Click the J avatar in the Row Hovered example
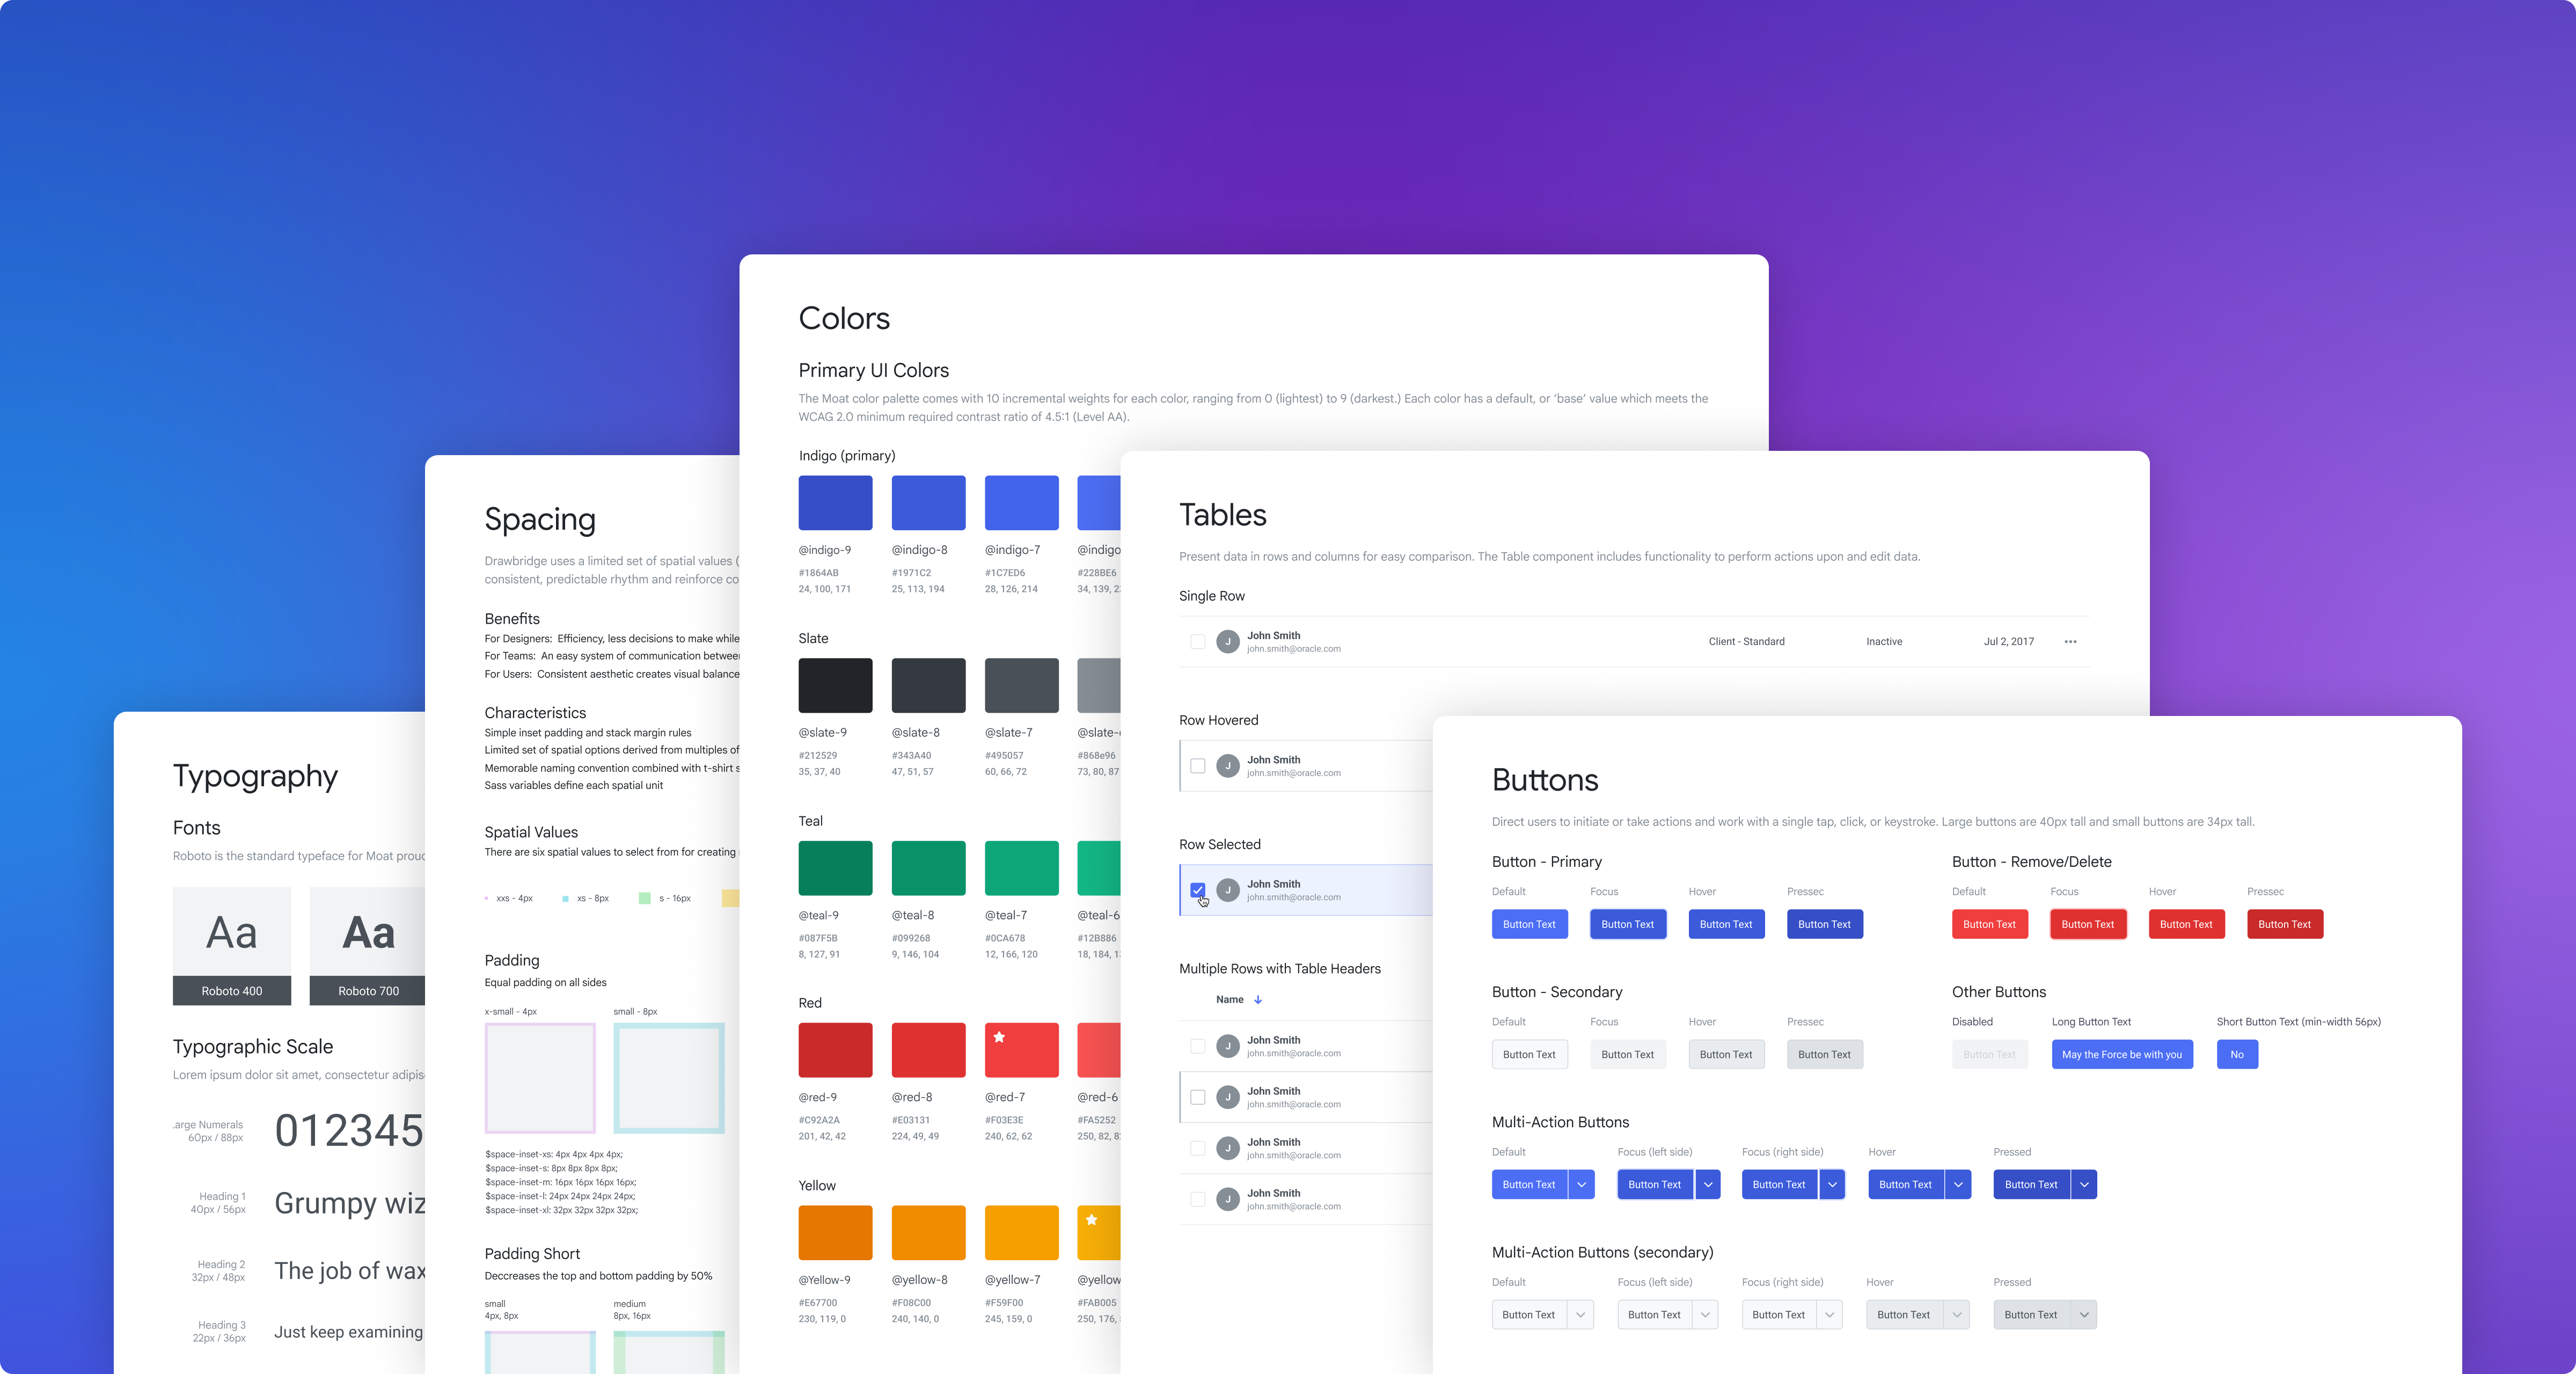The width and height of the screenshot is (2576, 1374). tap(1228, 766)
